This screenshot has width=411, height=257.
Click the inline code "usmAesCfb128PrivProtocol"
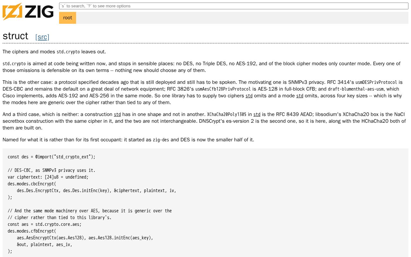[x=223, y=89]
